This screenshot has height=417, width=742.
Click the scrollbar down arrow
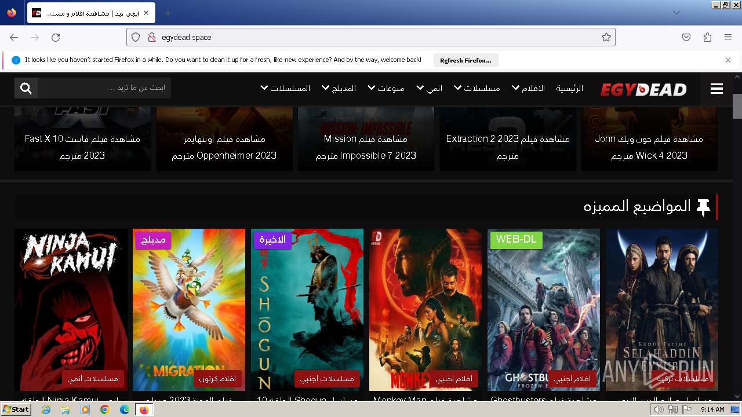737,397
